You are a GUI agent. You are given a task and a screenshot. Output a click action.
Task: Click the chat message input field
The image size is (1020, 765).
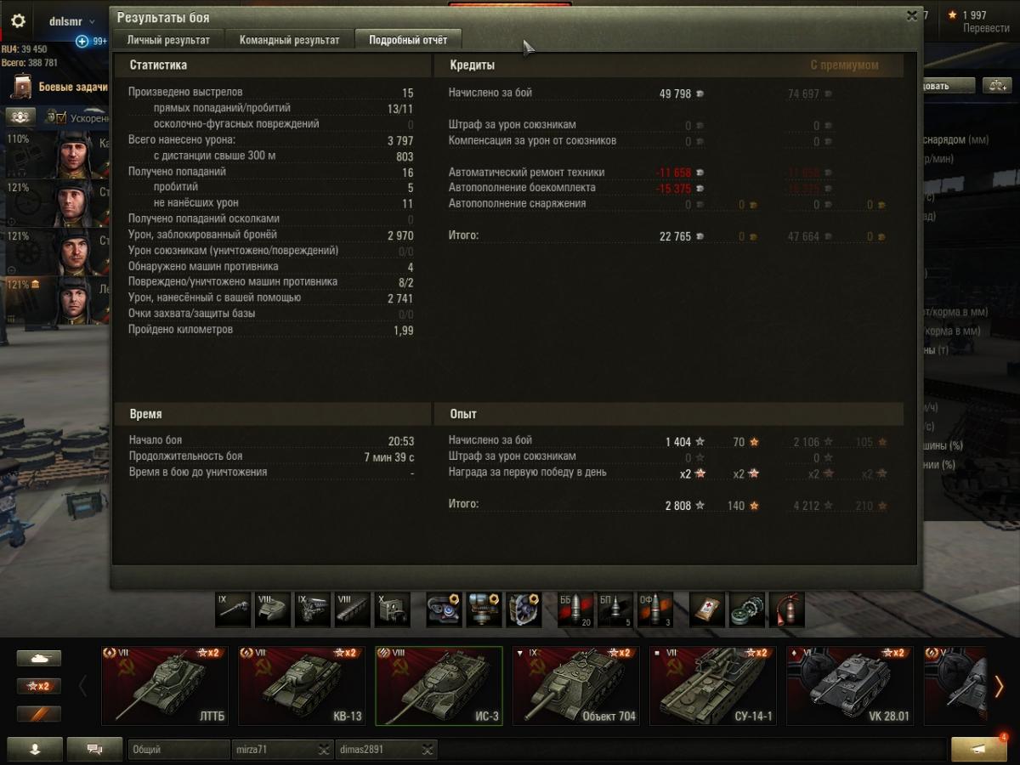coord(692,750)
